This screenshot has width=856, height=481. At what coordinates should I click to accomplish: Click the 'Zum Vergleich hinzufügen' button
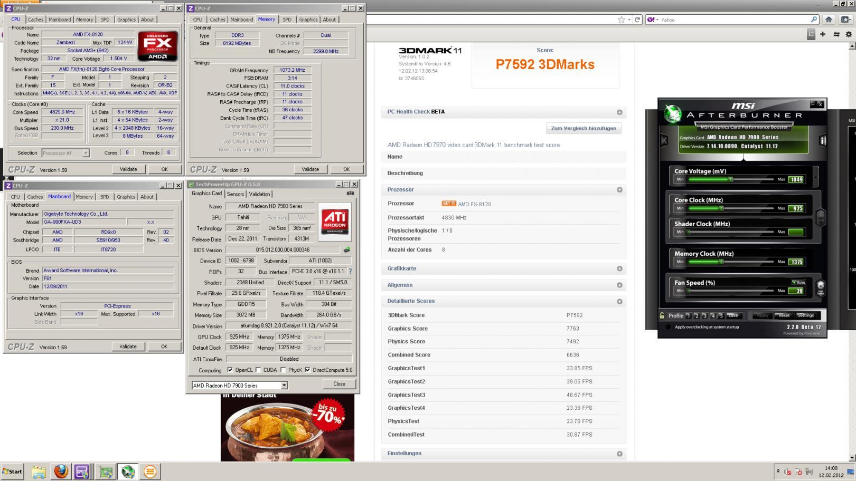click(x=584, y=128)
